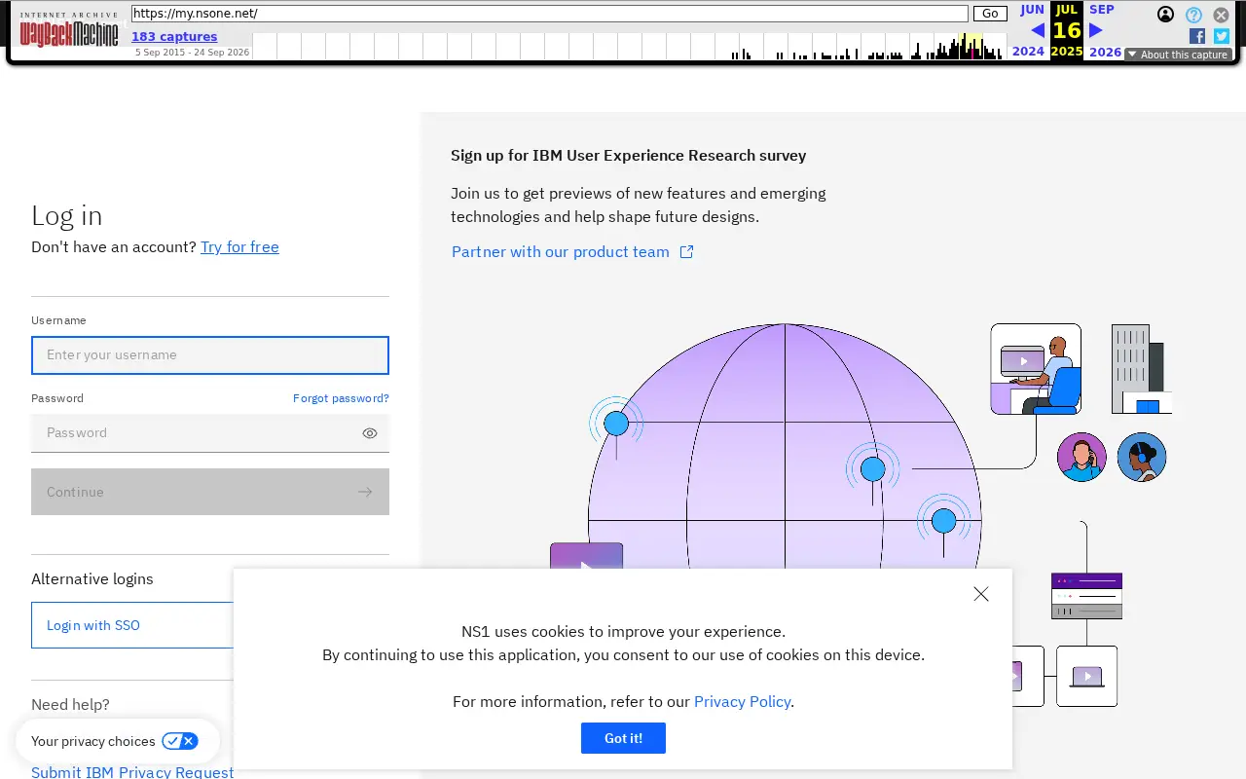
Task: Expand About this capture dropdown
Action: (1178, 55)
